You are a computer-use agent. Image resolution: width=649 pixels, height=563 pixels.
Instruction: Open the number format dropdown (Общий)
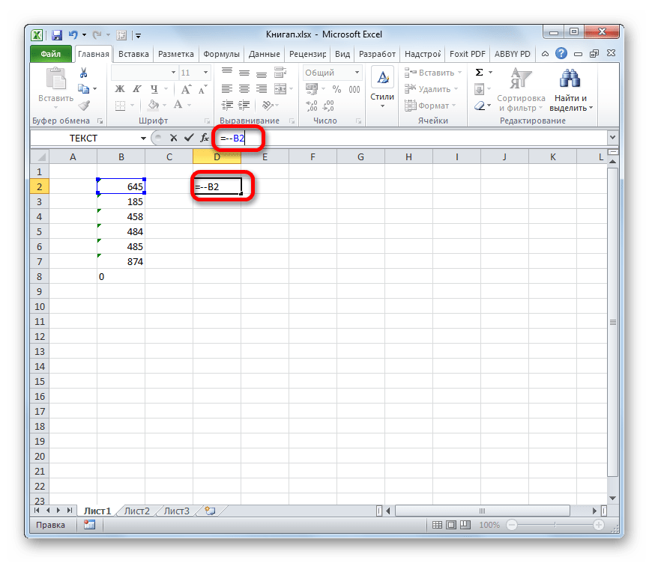point(357,73)
